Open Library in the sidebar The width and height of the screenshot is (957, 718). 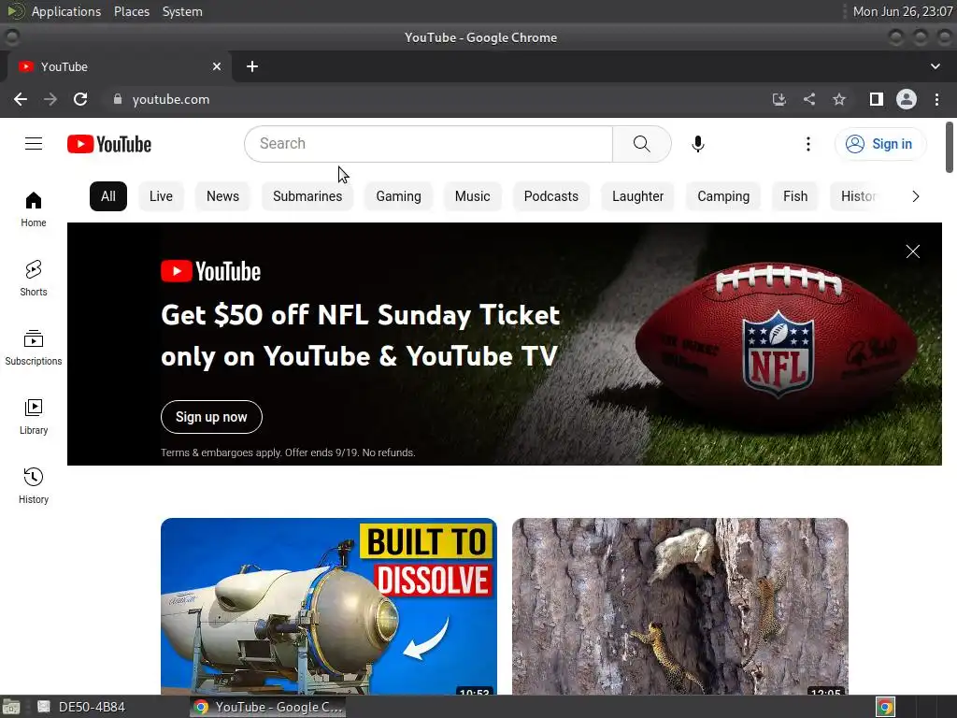[x=34, y=416]
